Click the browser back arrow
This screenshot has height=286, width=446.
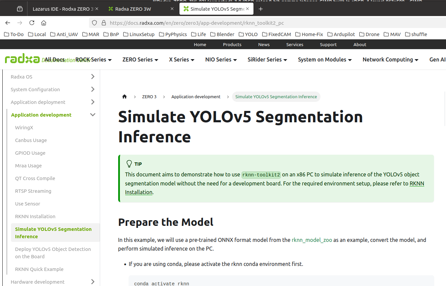click(8, 23)
